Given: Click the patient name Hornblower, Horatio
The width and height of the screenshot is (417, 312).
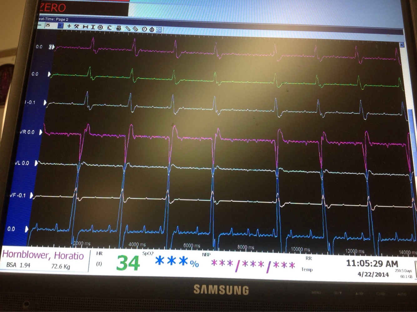Looking at the screenshot, I should click(x=43, y=255).
